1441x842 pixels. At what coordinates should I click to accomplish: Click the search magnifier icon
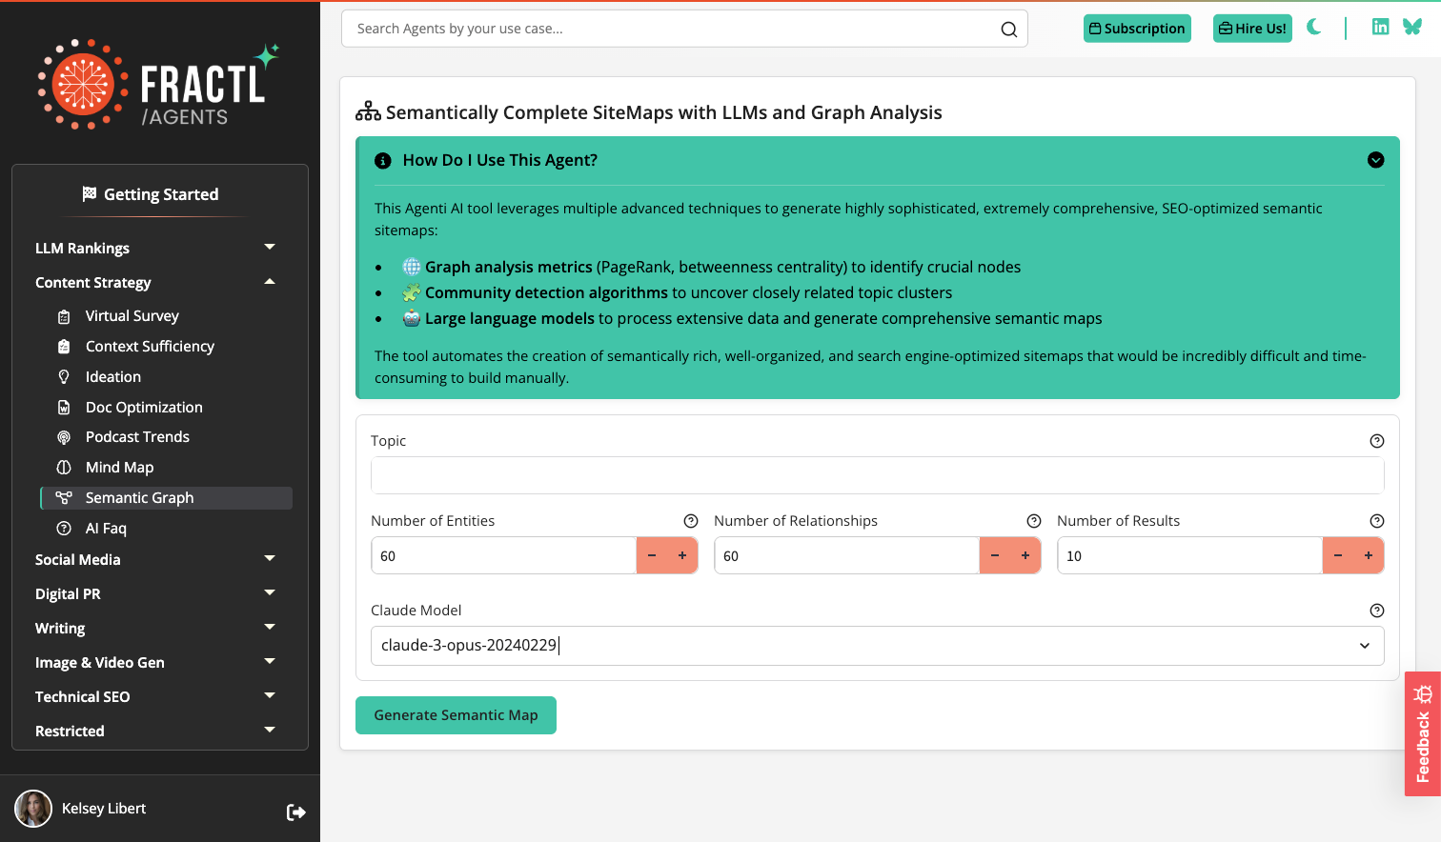click(x=1008, y=29)
